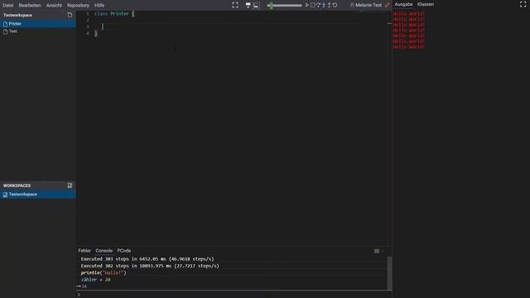Viewport: 530px width, 298px height.
Task: Select Testworkspace in the workspaces list
Action: (38, 195)
